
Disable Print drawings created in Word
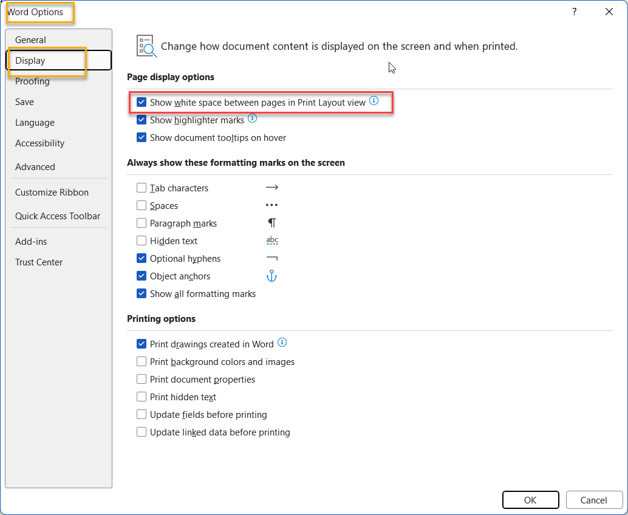(142, 344)
